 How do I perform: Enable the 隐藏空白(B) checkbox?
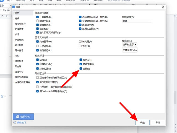pos(38,21)
